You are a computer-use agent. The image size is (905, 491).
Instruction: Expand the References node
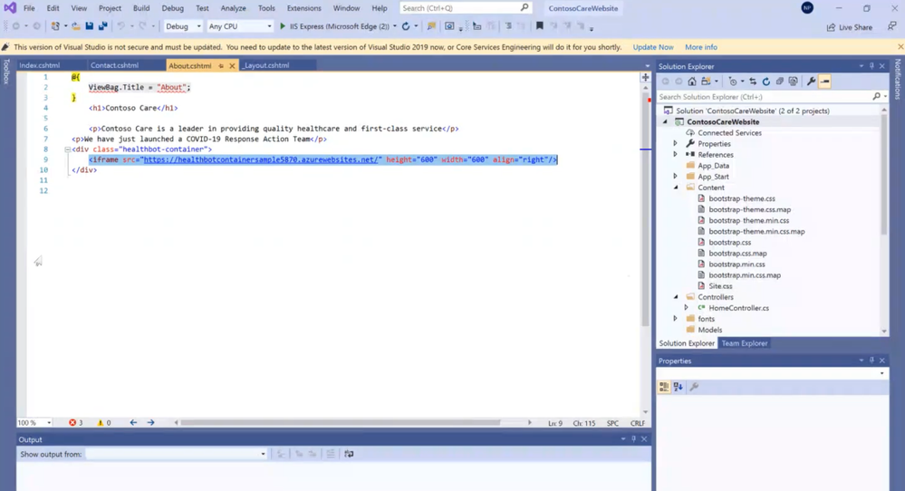pos(675,155)
